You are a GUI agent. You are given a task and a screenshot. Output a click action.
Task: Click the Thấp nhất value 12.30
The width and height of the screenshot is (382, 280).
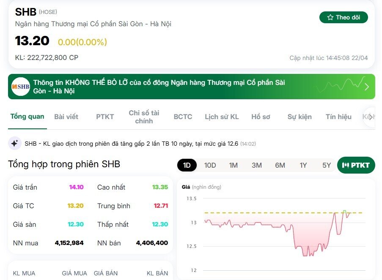pos(160,224)
